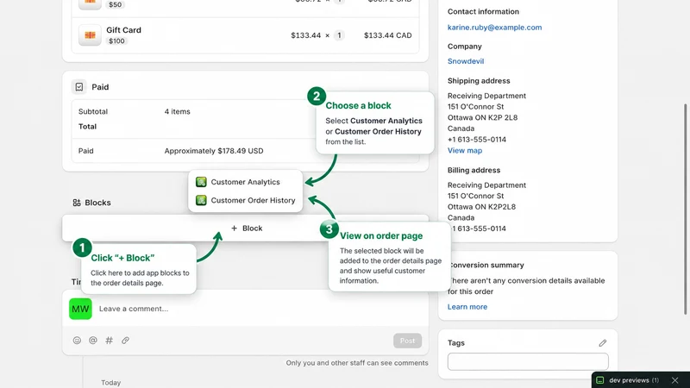Click 'Ottawa ON K2P2L8' billing line
The width and height of the screenshot is (690, 388).
(x=481, y=207)
